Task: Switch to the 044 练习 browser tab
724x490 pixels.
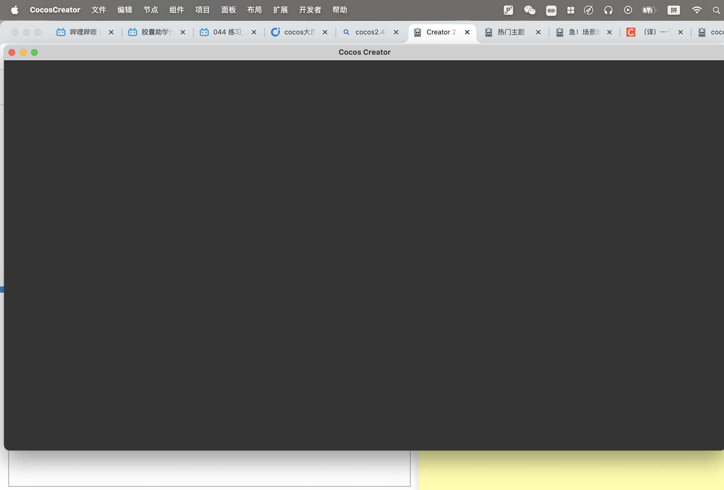Action: (227, 32)
